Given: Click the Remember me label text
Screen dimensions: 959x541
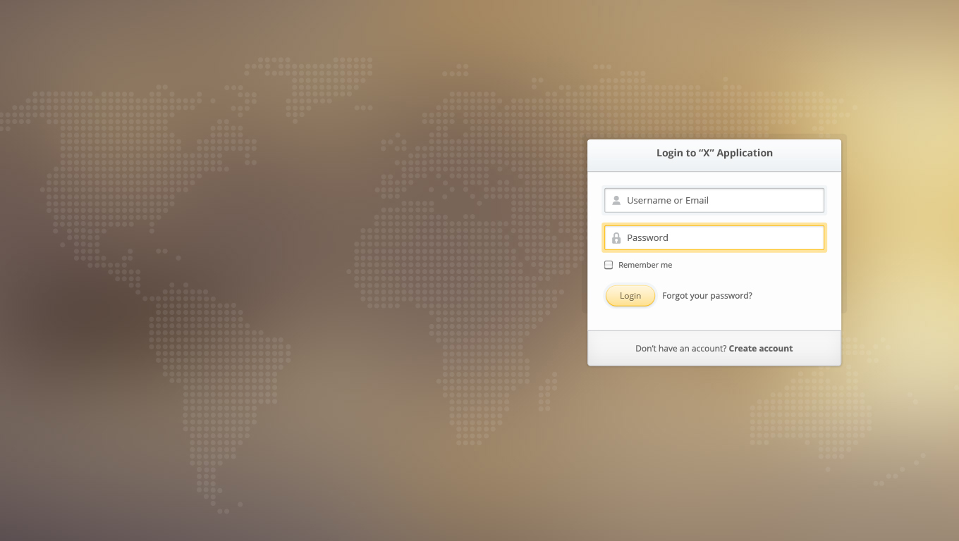Looking at the screenshot, I should tap(645, 265).
